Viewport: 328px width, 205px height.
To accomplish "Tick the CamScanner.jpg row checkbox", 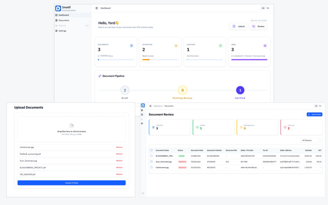I will click(x=152, y=167).
